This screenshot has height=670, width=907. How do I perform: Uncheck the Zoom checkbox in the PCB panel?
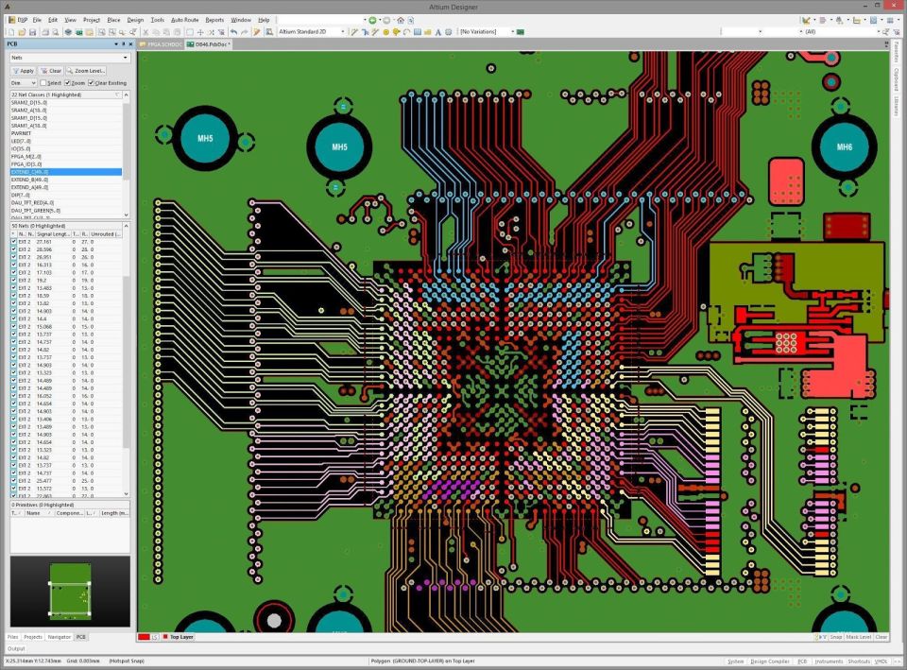pyautogui.click(x=68, y=82)
